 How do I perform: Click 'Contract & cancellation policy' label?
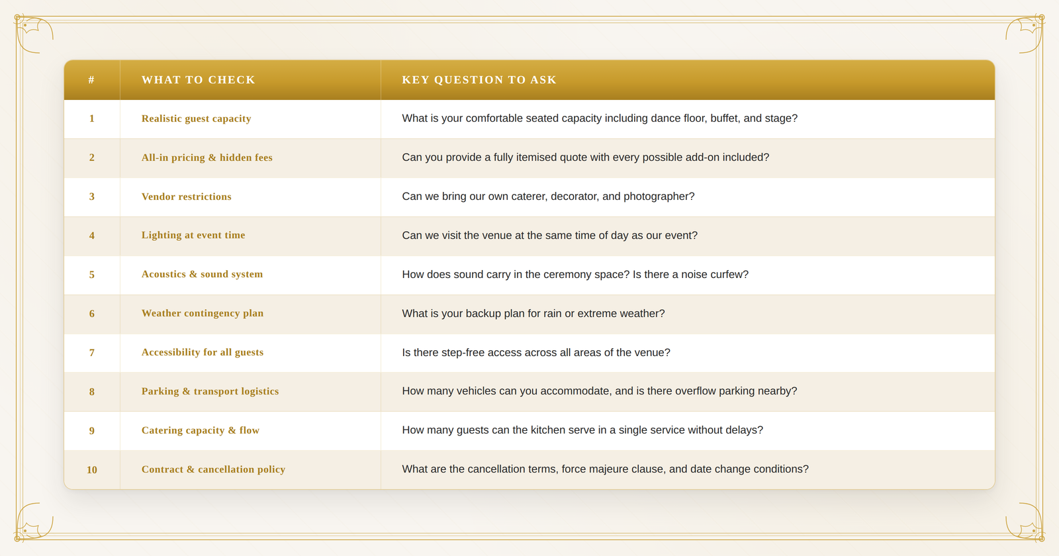click(213, 469)
